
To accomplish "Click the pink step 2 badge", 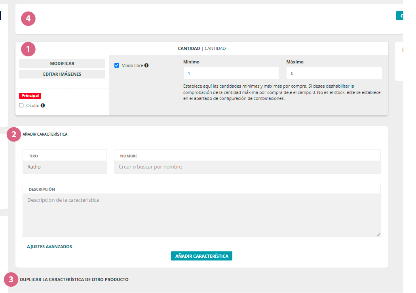I will tap(14, 134).
